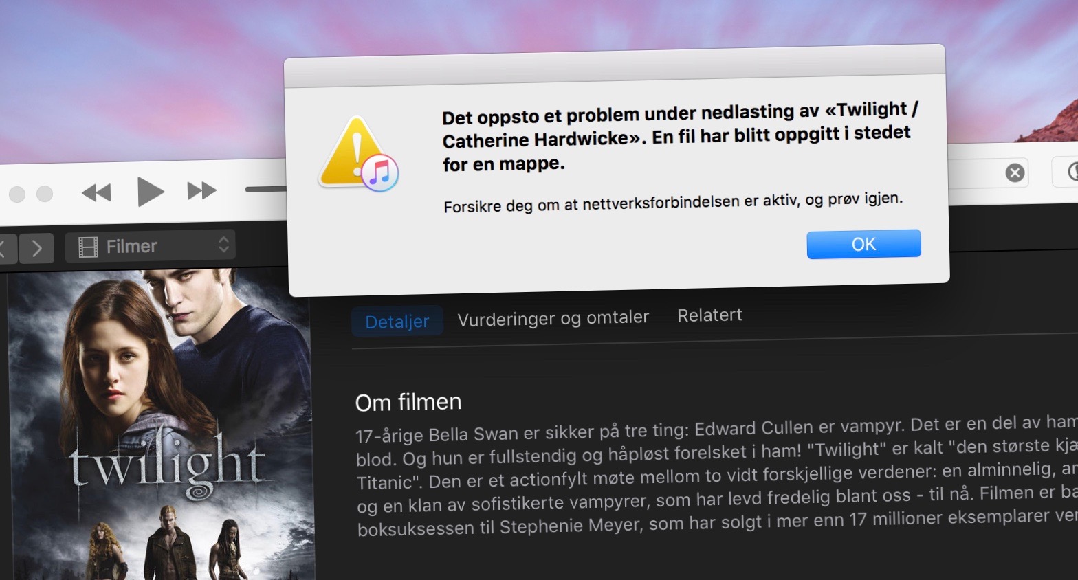The image size is (1078, 580).
Task: Click the gray zoom window dot
Action: (45, 194)
